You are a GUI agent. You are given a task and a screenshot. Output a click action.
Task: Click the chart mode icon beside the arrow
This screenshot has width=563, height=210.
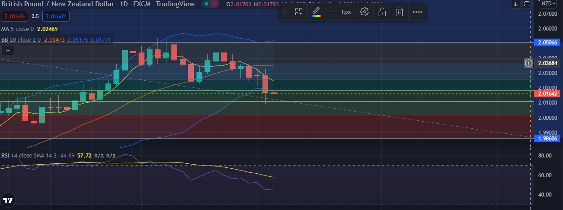click(527, 4)
